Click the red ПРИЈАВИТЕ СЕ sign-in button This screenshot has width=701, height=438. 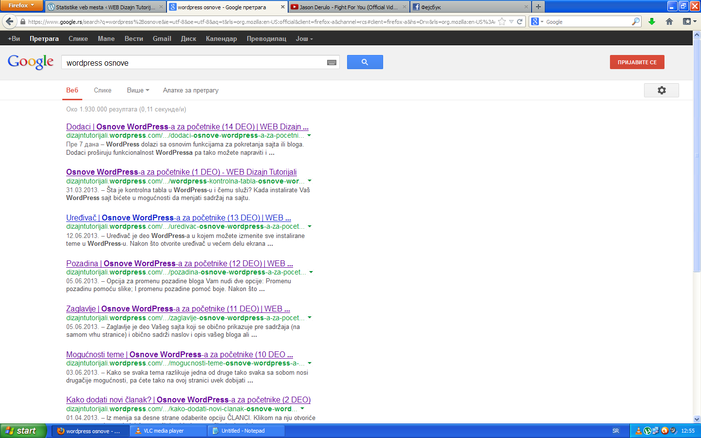(637, 62)
